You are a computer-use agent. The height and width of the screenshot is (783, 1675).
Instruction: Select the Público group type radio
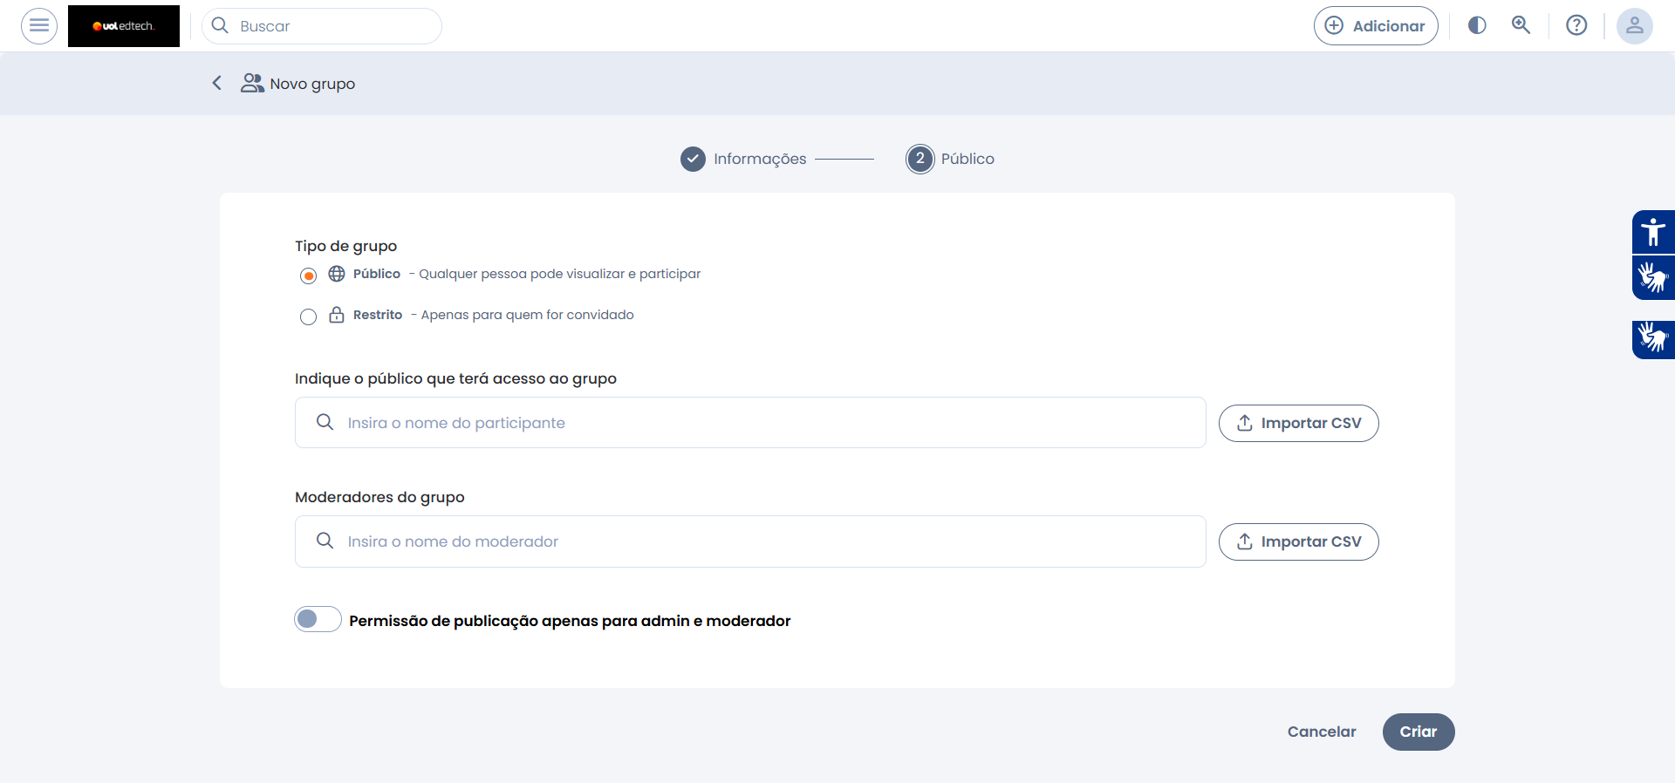point(308,276)
